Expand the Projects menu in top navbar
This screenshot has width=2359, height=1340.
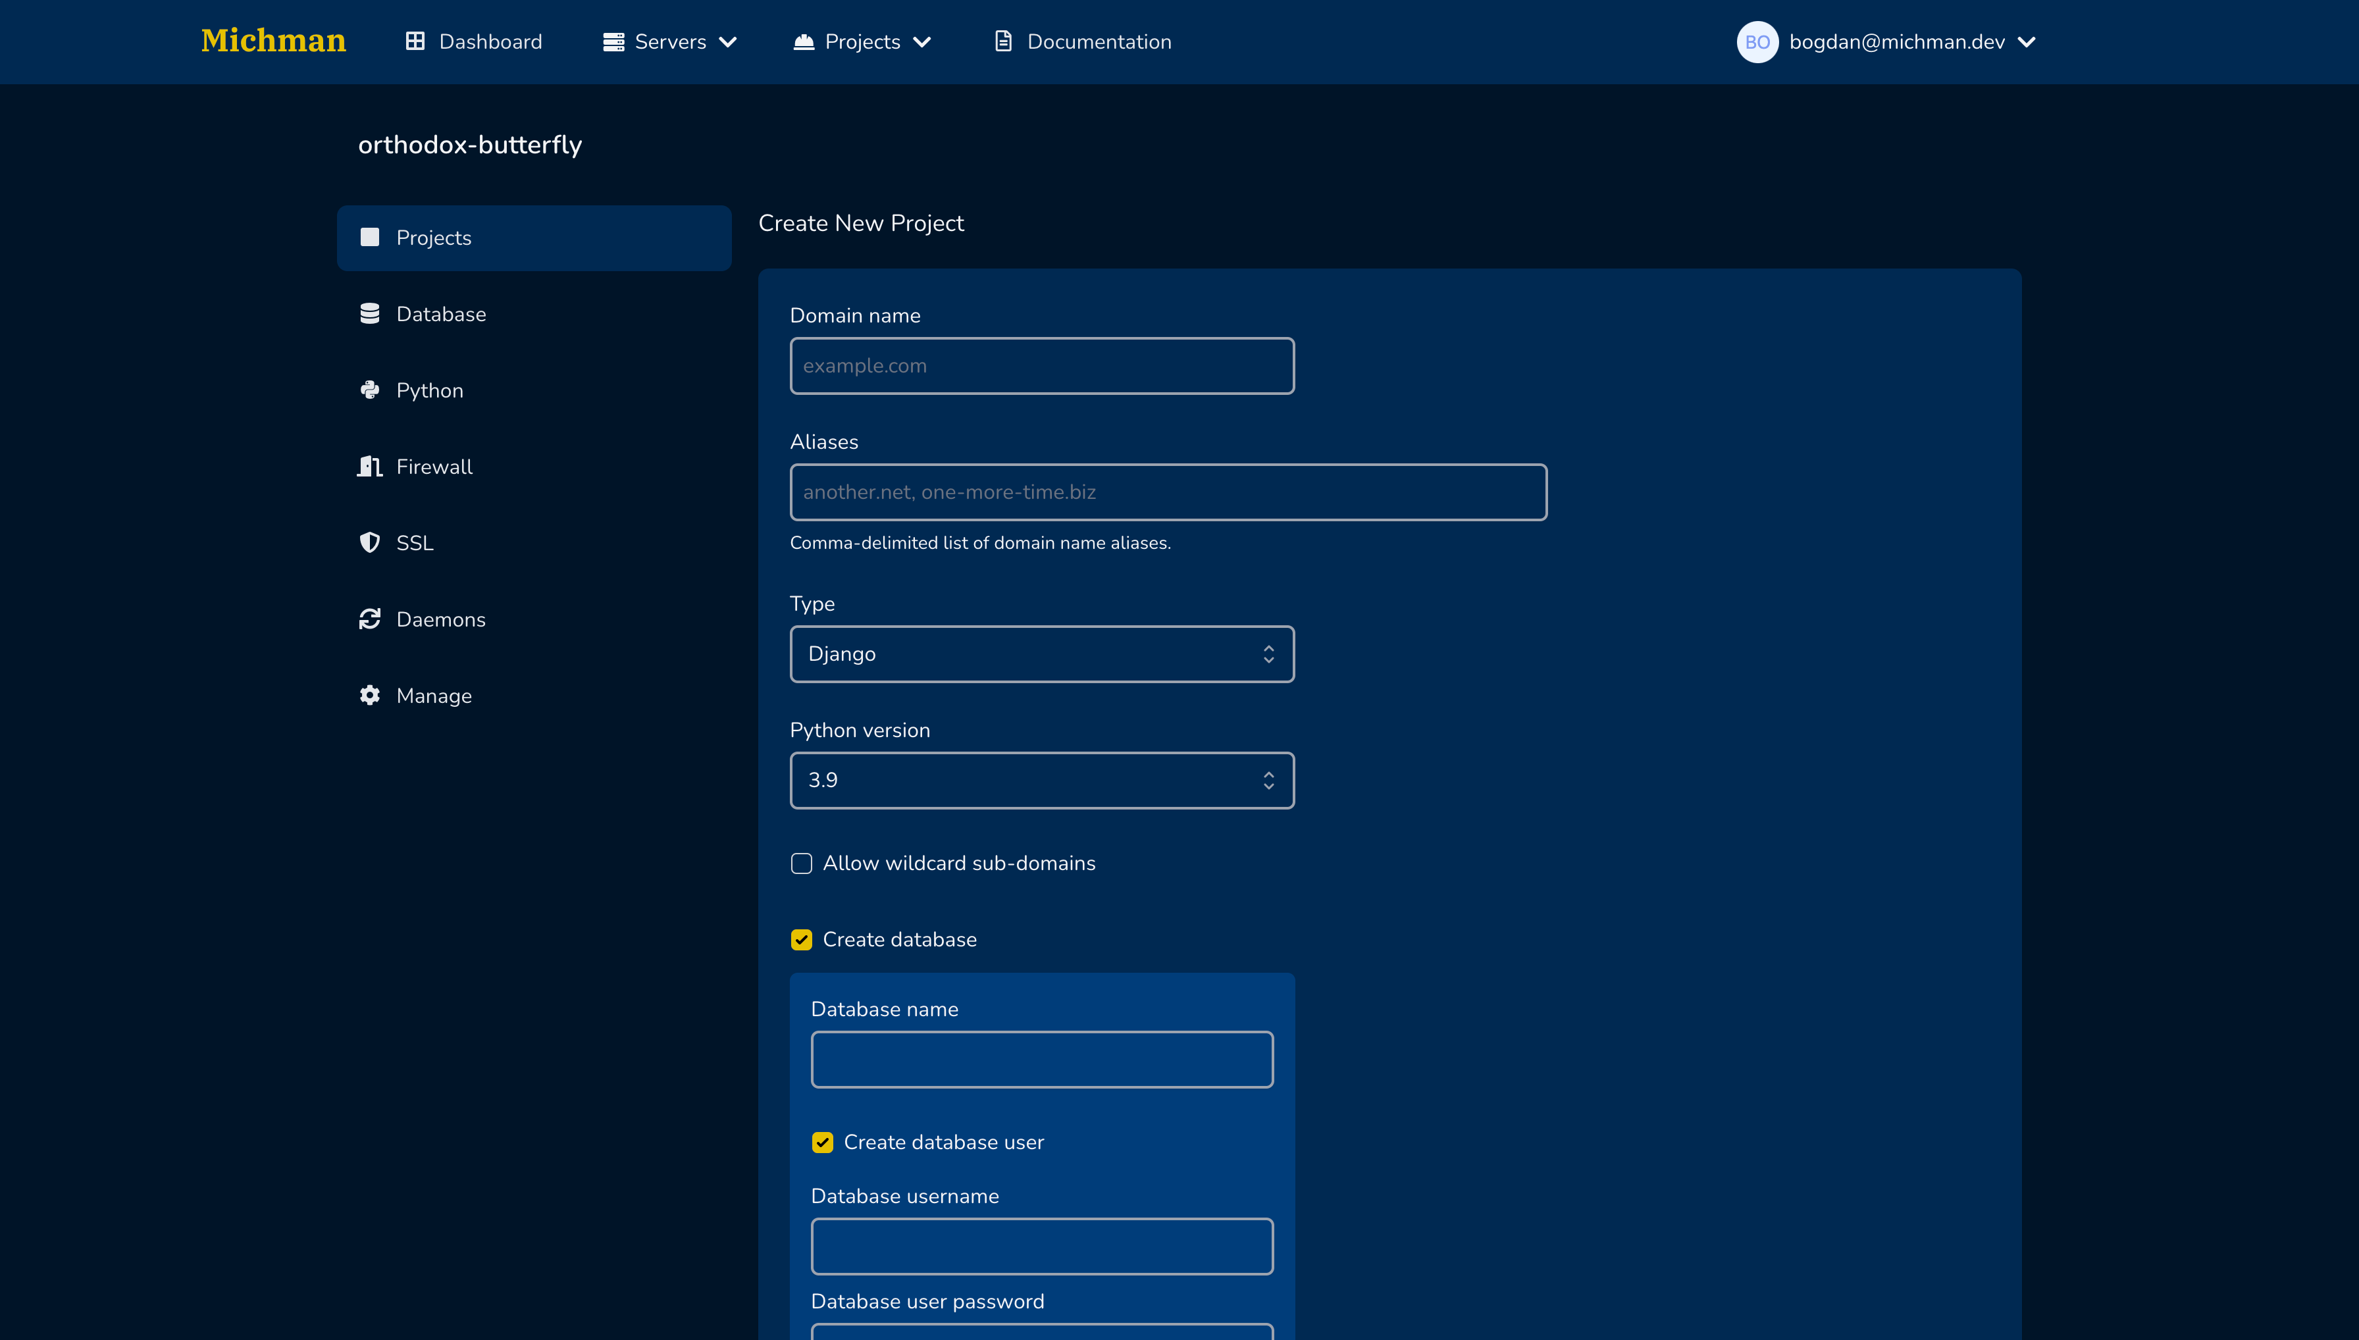pyautogui.click(x=862, y=42)
